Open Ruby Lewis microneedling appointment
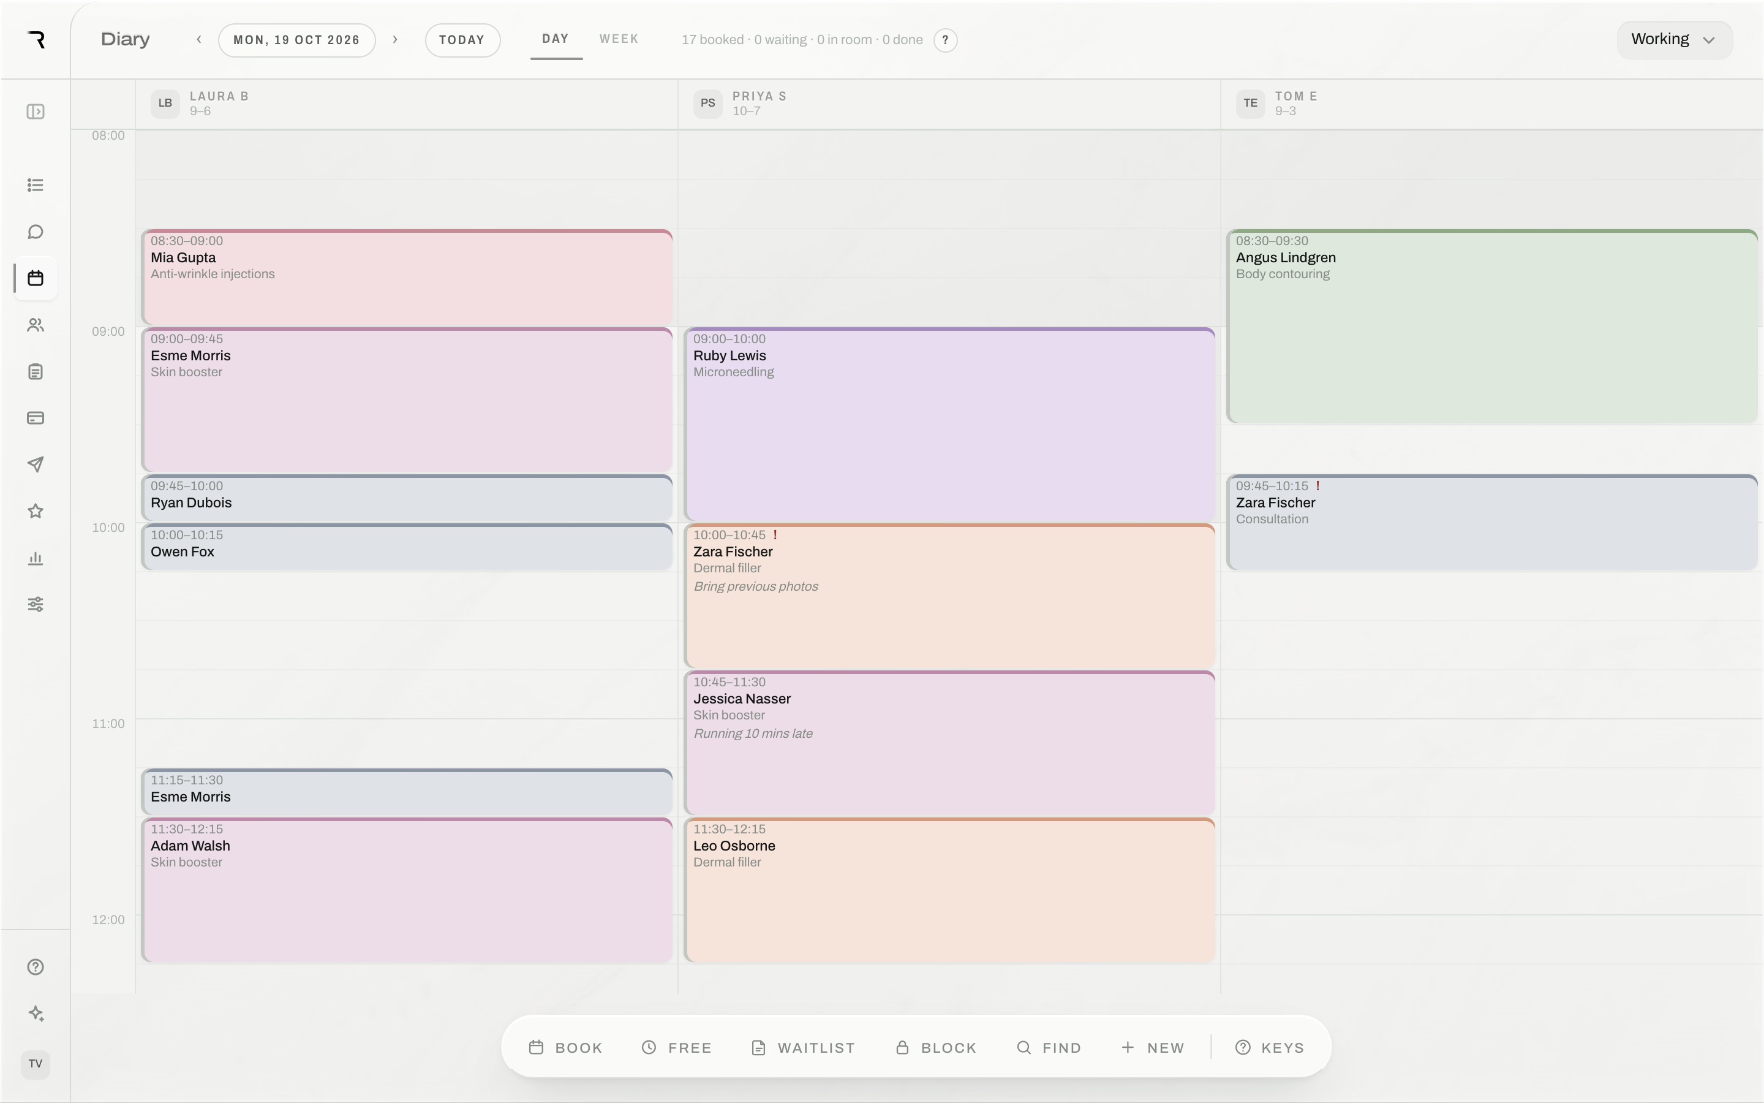 [x=950, y=425]
